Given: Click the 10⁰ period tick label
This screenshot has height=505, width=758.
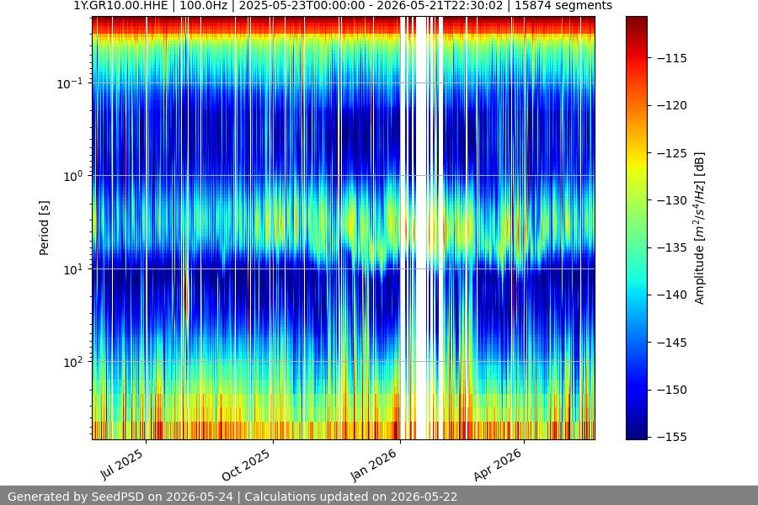Looking at the screenshot, I should coord(72,176).
